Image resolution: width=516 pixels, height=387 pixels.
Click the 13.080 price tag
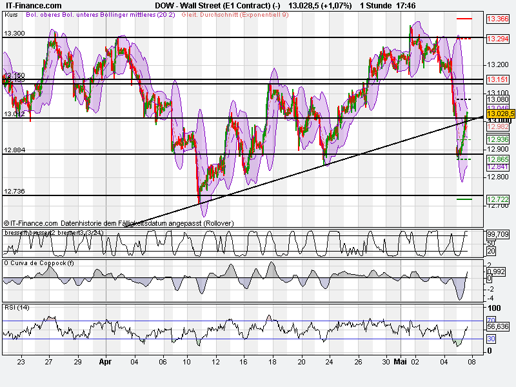(x=497, y=100)
